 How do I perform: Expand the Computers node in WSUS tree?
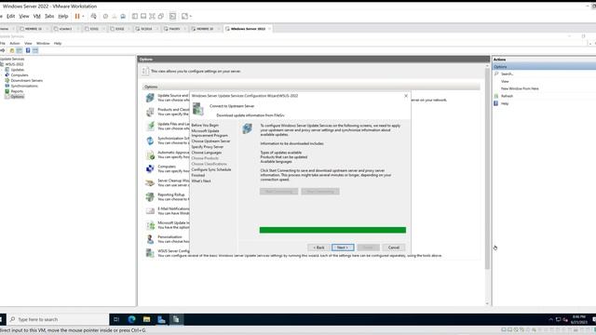[x=2, y=75]
